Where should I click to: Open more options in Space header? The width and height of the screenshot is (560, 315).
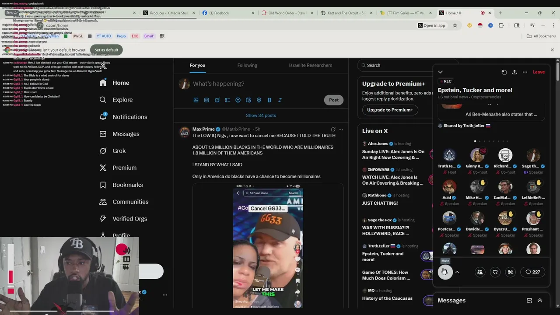coord(525,72)
